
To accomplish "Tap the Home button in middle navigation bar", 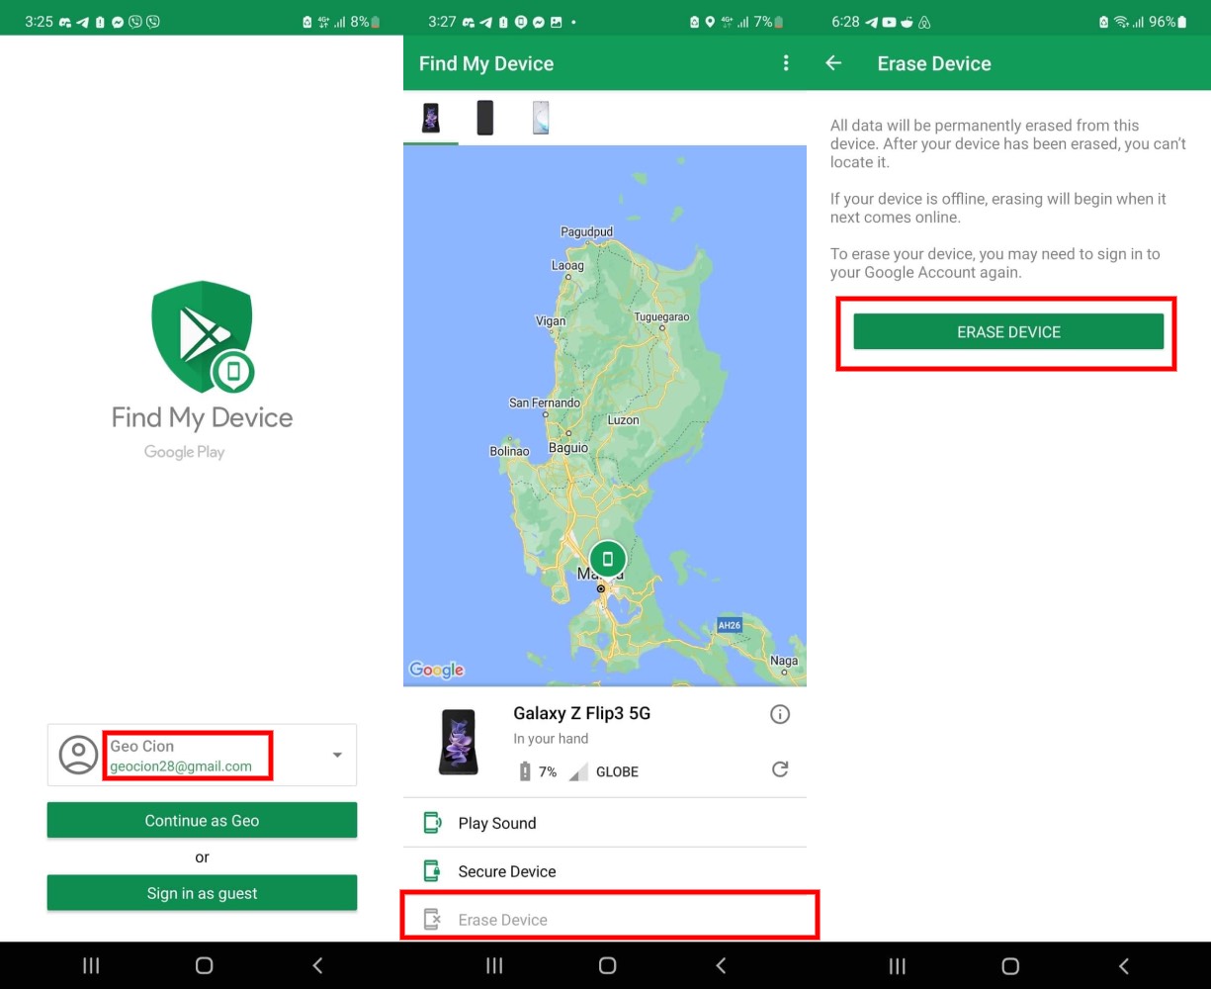I will click(607, 965).
